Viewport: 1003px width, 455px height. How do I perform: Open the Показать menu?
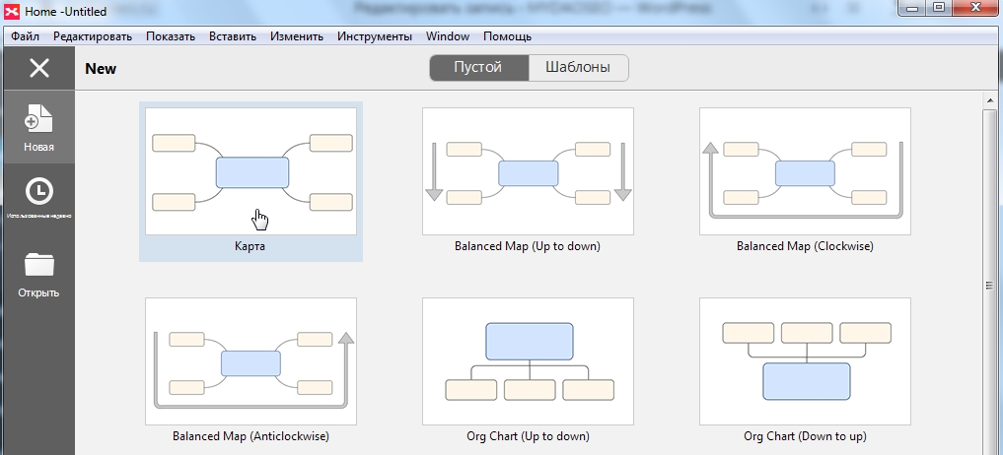(x=171, y=36)
